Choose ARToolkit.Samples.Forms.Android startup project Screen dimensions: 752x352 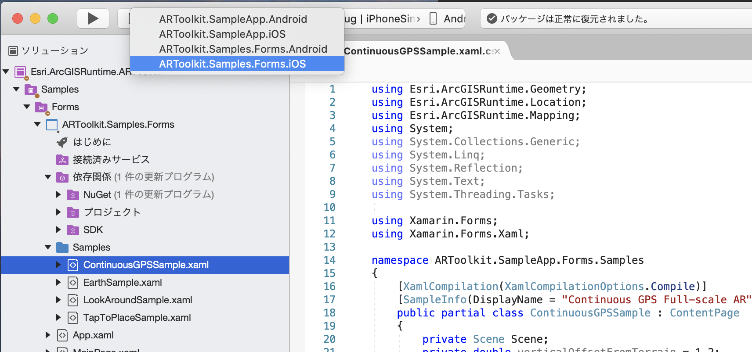pos(237,49)
